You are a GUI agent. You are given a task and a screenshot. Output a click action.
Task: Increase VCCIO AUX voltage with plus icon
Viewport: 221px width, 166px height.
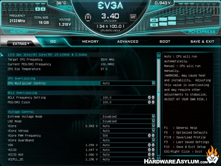(149, 155)
